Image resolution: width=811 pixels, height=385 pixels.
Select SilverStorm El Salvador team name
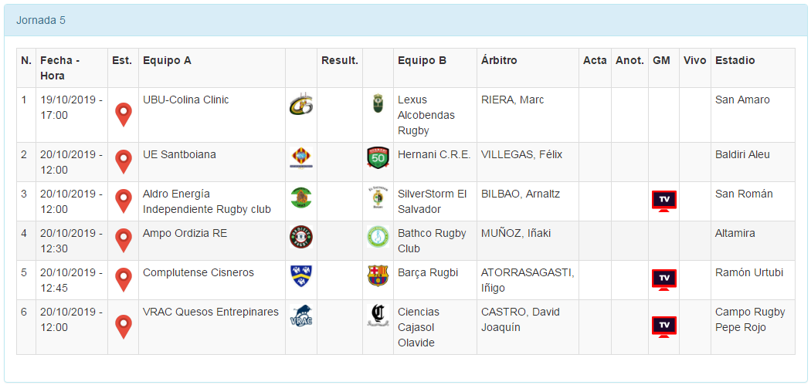coord(432,201)
